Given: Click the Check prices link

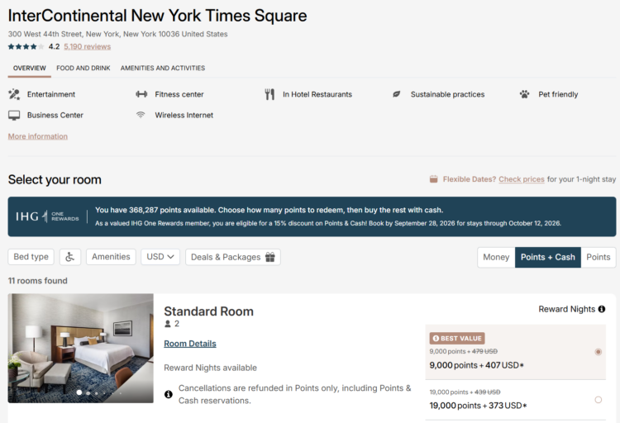Looking at the screenshot, I should 522,179.
